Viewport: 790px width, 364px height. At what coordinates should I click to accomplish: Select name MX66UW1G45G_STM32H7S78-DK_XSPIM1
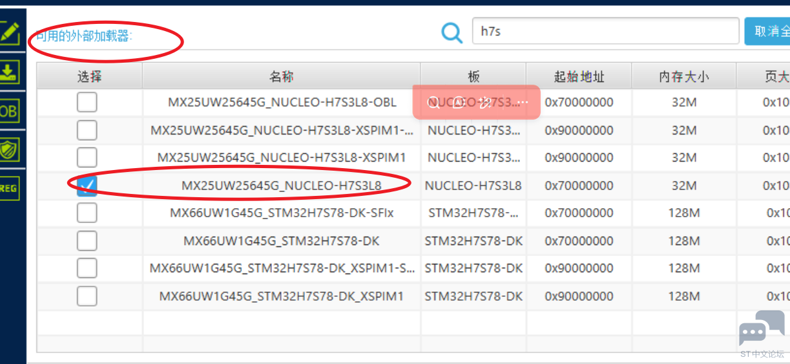pos(282,296)
